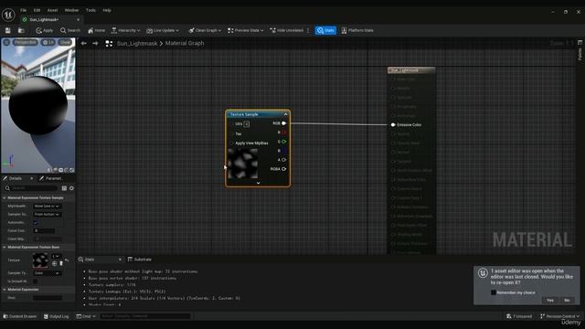Viewport: 585px width, 329px height.
Task: Click the Browse to asset icon
Action: click(21, 30)
